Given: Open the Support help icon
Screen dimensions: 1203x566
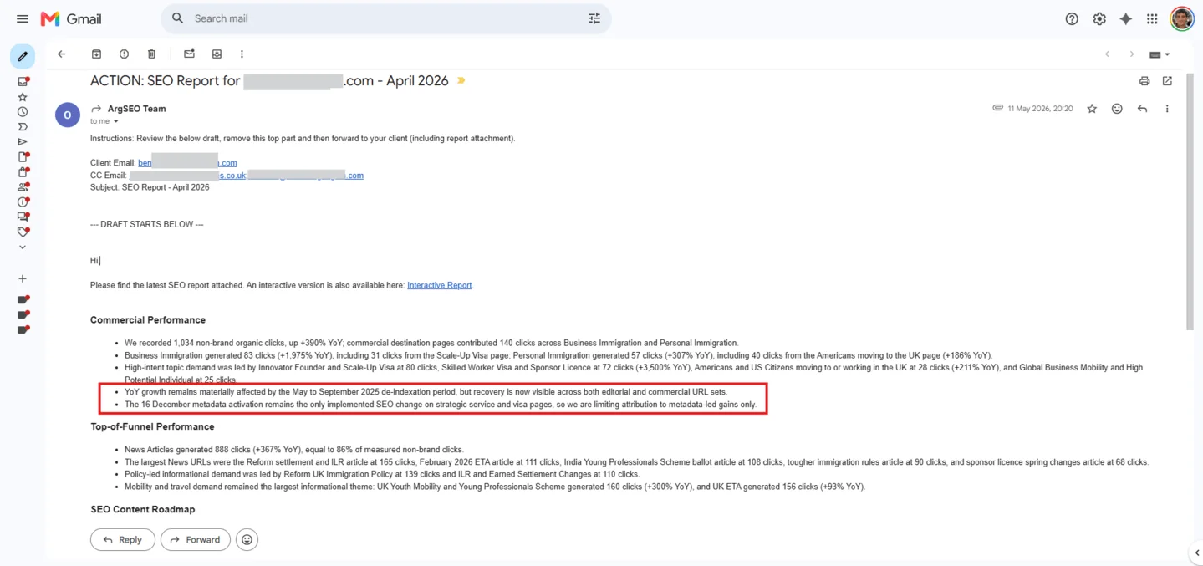Looking at the screenshot, I should [x=1072, y=18].
